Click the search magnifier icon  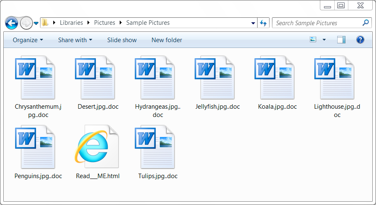[366, 23]
